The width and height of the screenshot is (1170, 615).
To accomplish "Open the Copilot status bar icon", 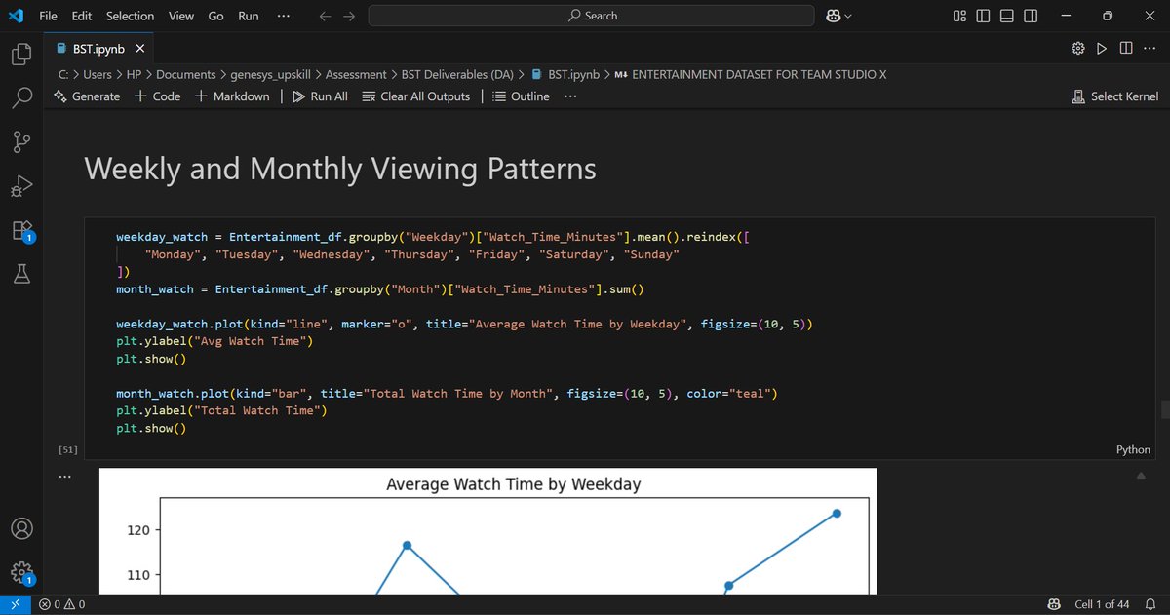I will point(1054,604).
